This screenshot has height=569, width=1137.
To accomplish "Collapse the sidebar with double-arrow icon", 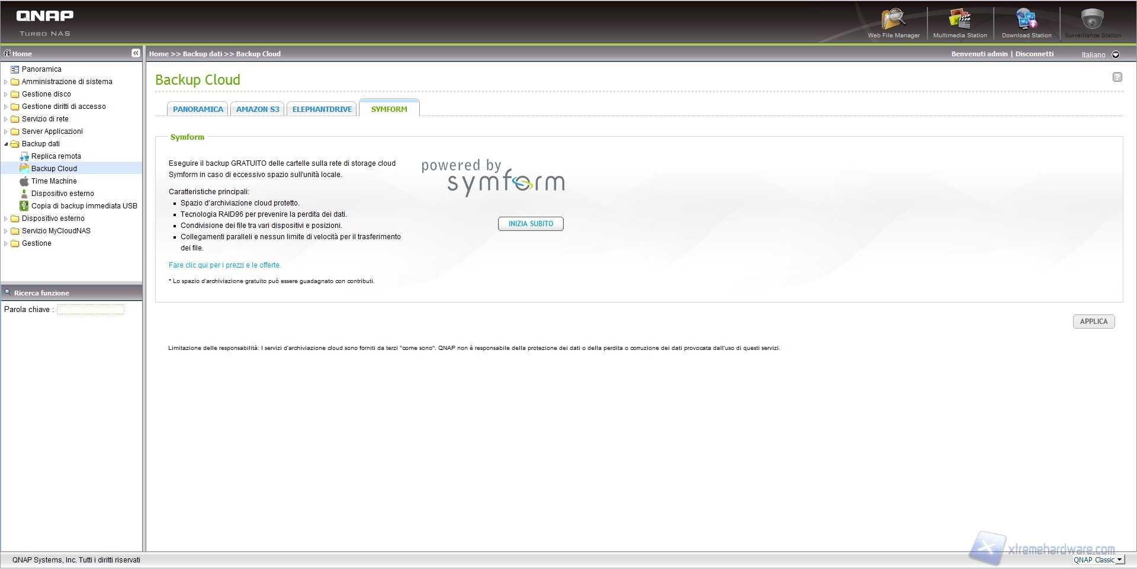I will pyautogui.click(x=136, y=53).
